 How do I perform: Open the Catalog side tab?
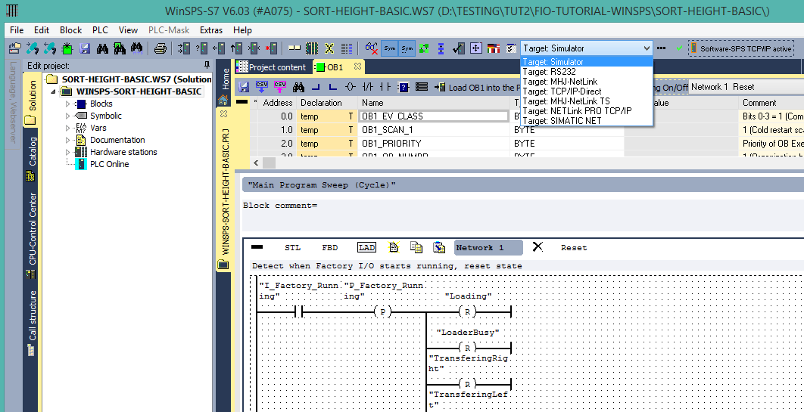(x=32, y=158)
